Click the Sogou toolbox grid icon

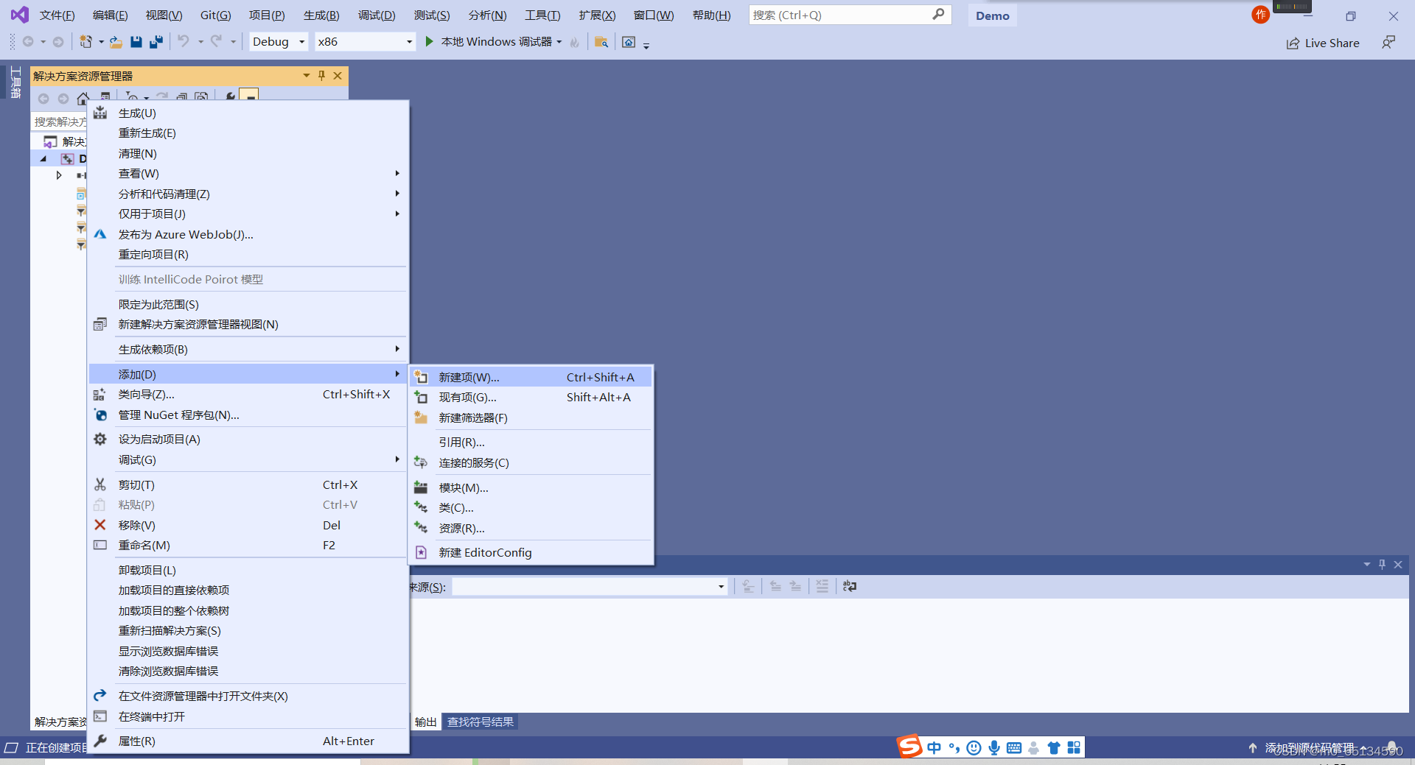click(1074, 748)
